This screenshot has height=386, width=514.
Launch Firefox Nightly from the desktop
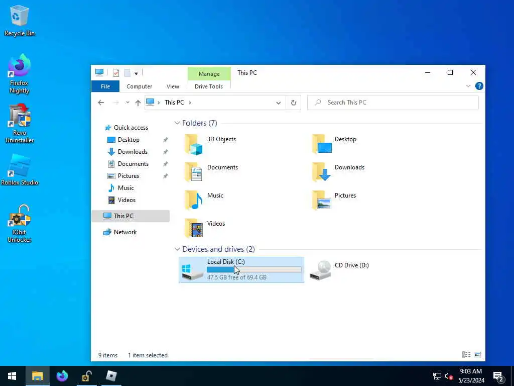[x=19, y=74]
